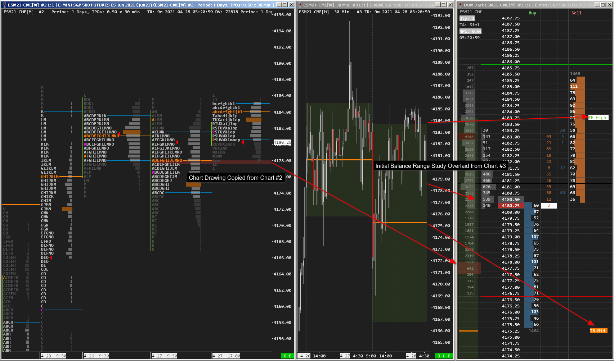Click volume cell 4198 at 4183.00 in DOM
The image size is (614, 361).
pyautogui.click(x=469, y=137)
